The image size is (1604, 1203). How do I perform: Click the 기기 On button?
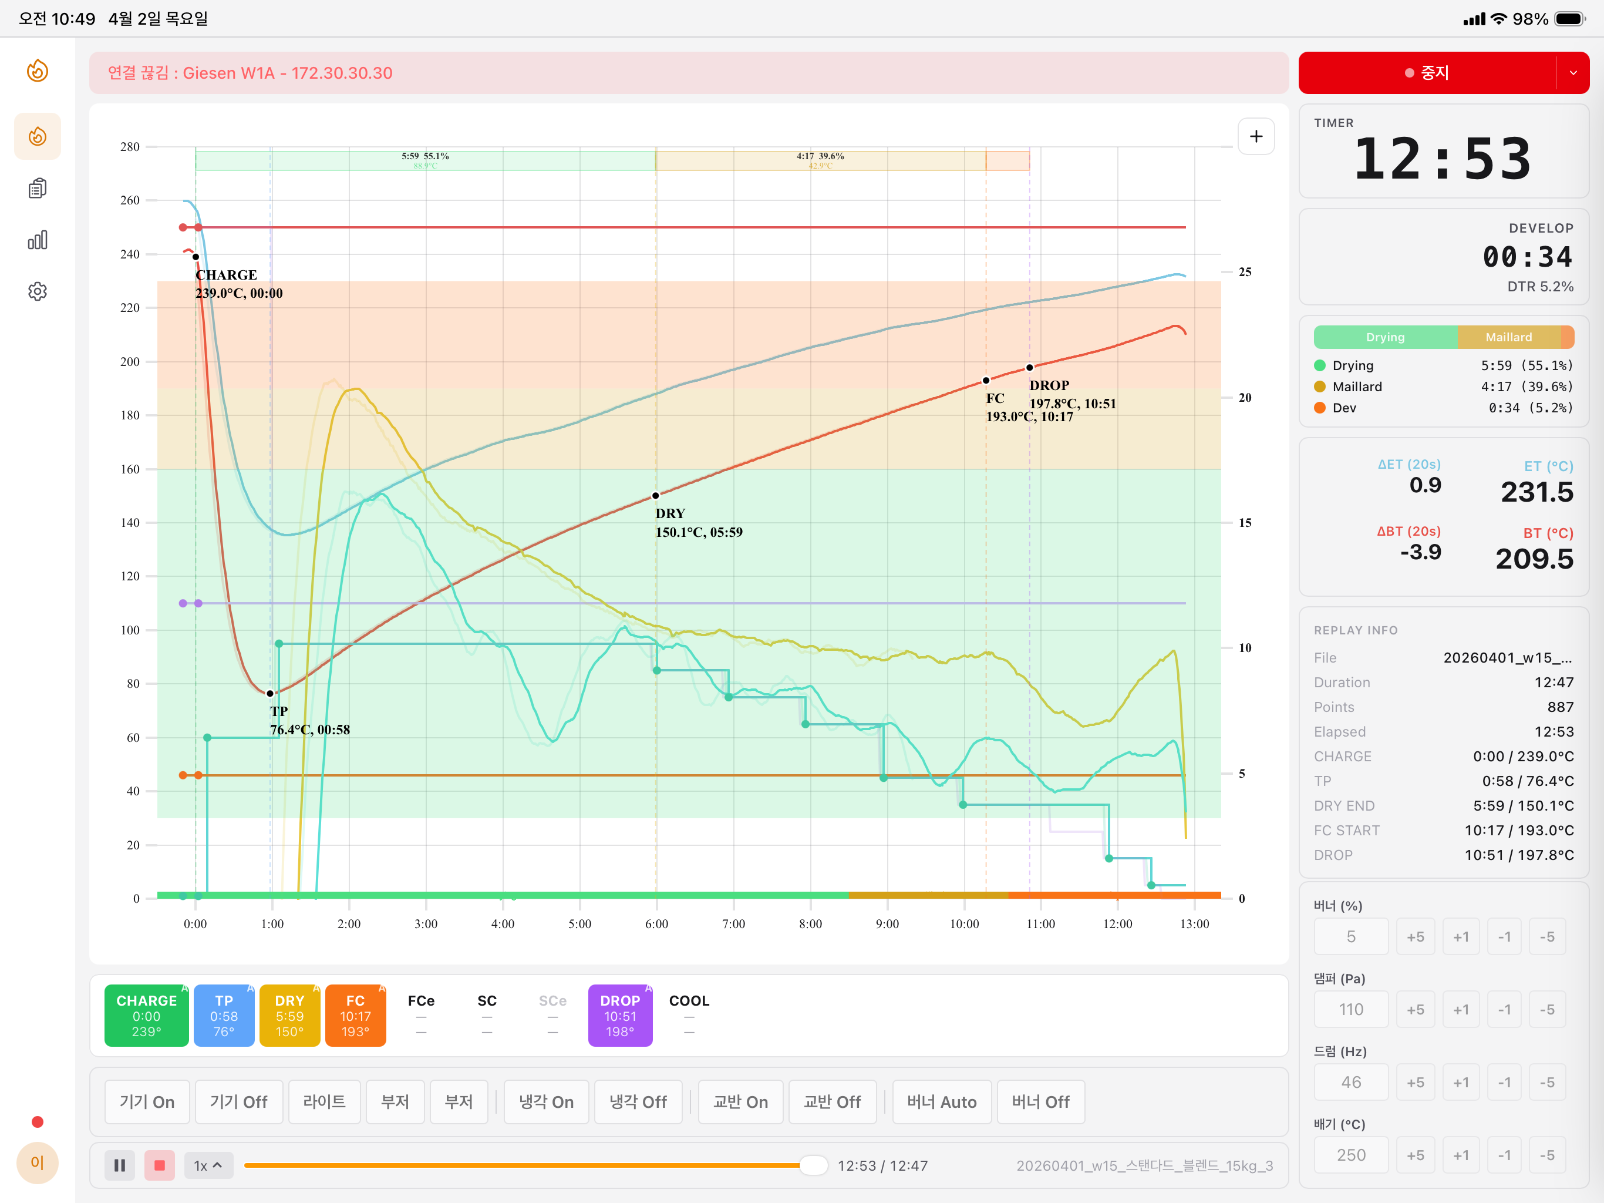147,1101
